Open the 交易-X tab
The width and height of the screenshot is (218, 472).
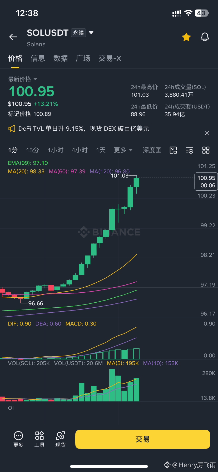(x=110, y=58)
